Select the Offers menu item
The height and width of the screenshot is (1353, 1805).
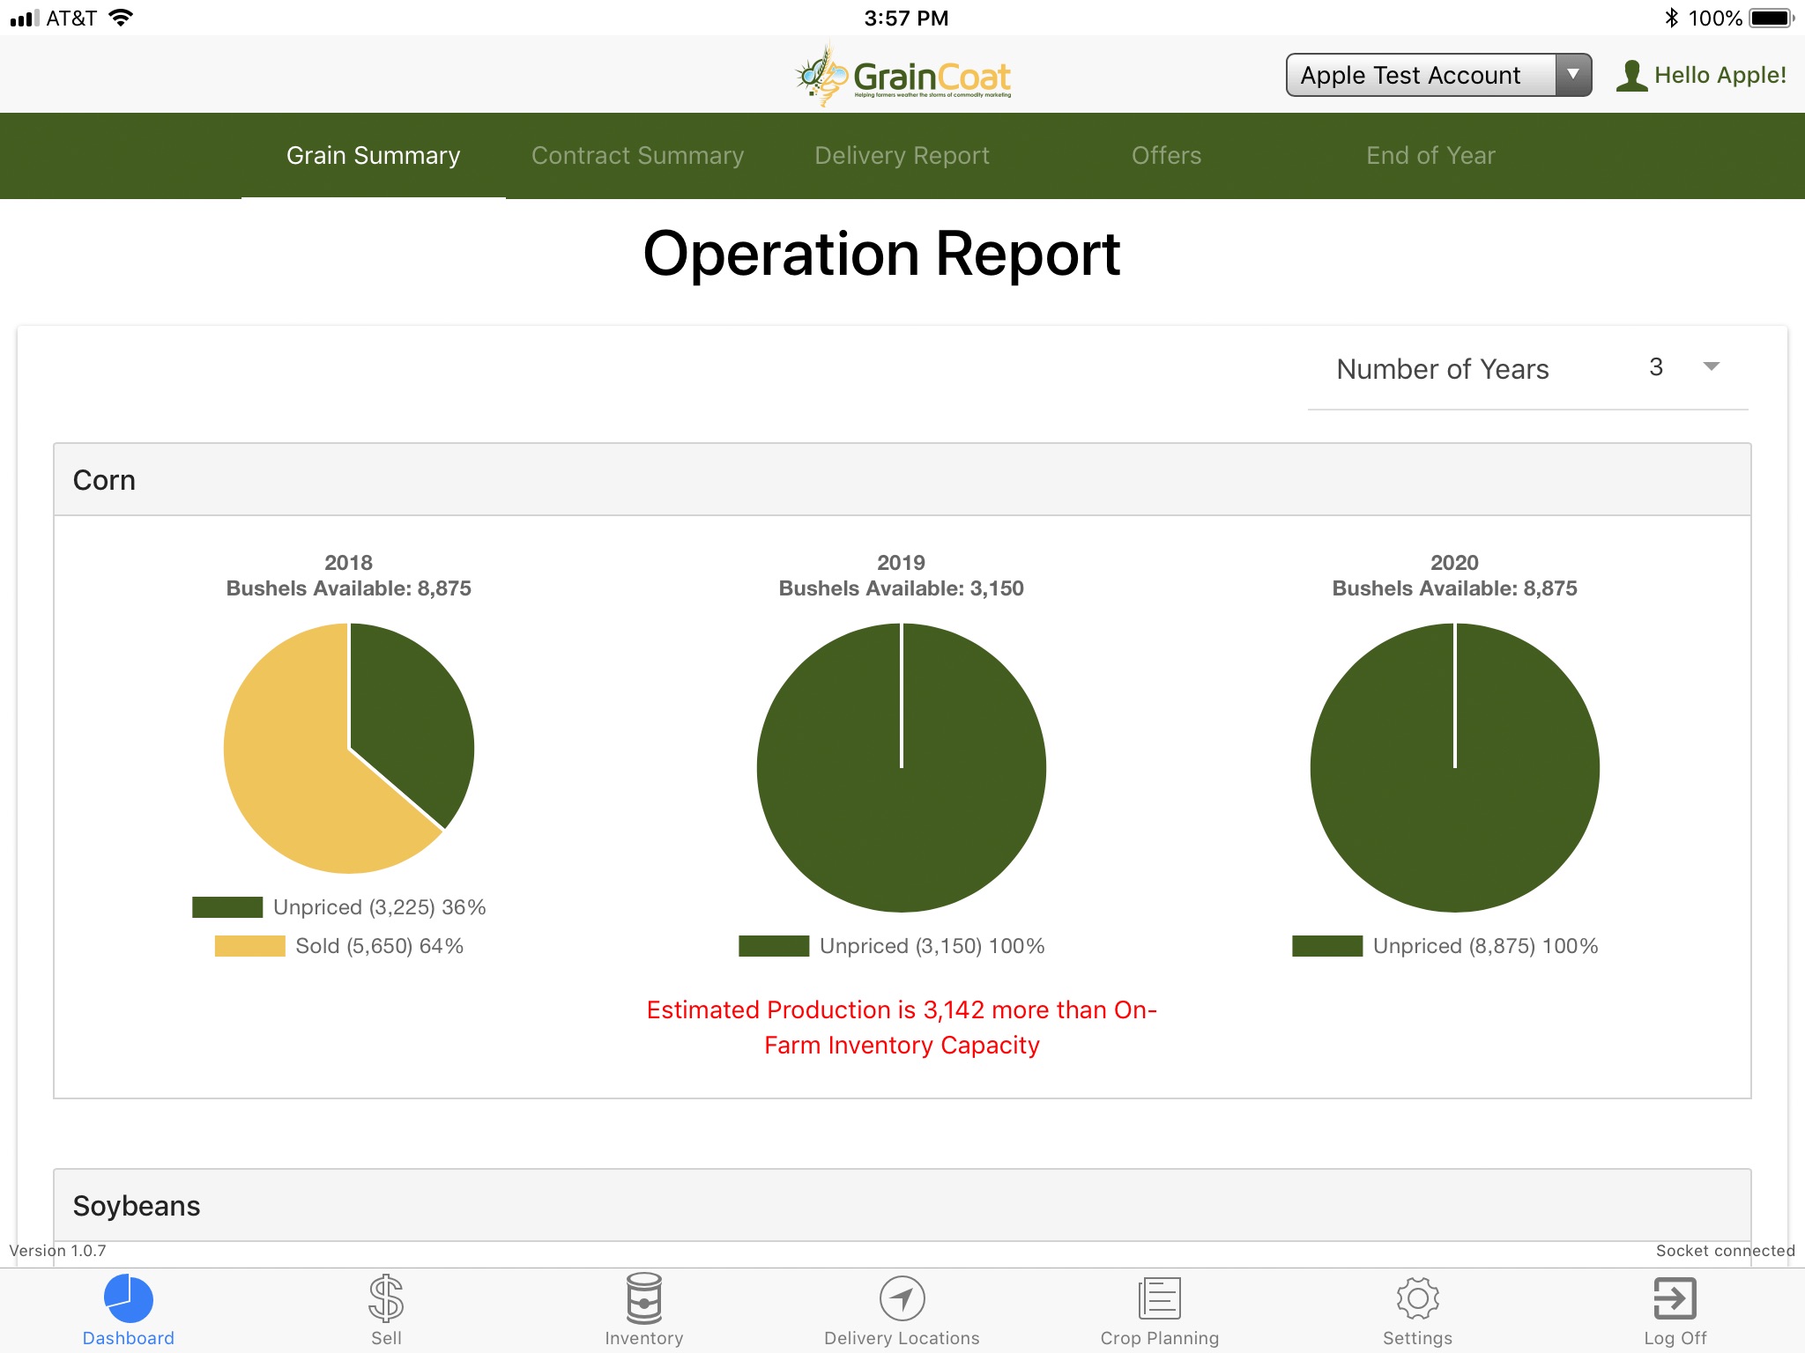1165,155
